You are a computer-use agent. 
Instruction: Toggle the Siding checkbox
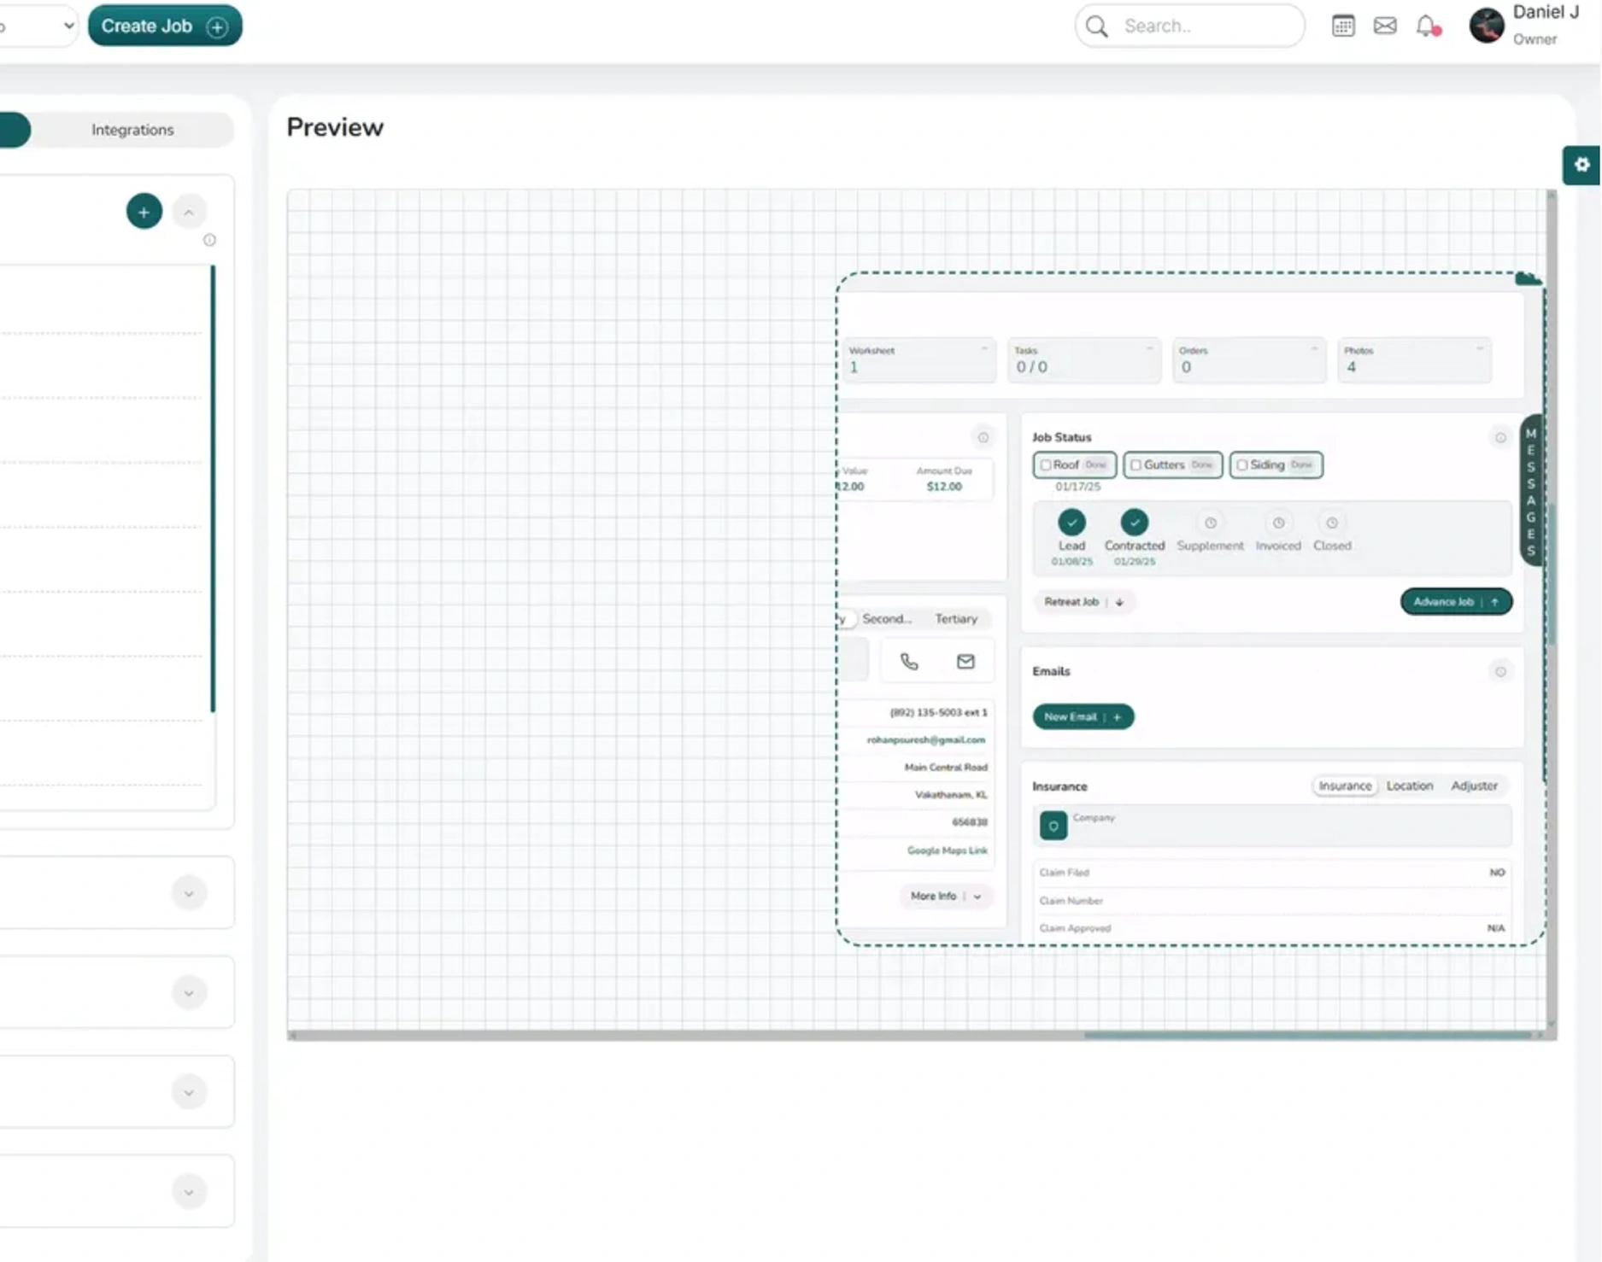click(1242, 465)
